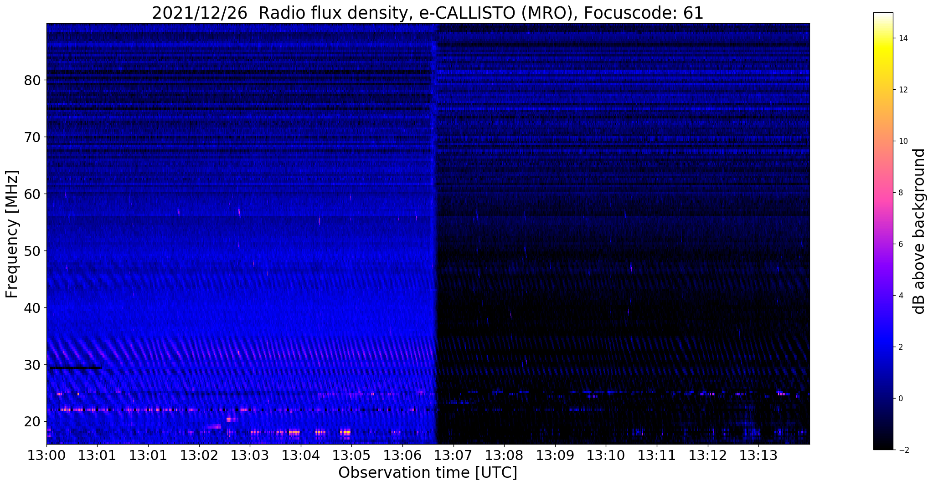Screen dimensions: 933x486
Task: Click the 13:07 time tick label
Action: click(453, 455)
